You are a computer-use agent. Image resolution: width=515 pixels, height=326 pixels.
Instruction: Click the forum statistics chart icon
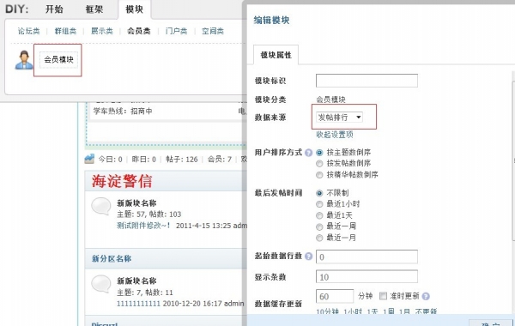(89, 159)
